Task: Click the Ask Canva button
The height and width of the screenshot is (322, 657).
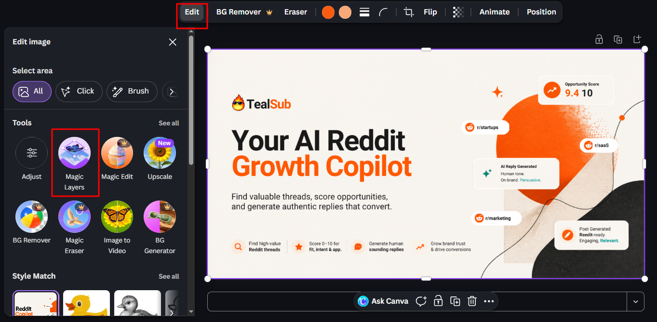Action: click(x=383, y=301)
